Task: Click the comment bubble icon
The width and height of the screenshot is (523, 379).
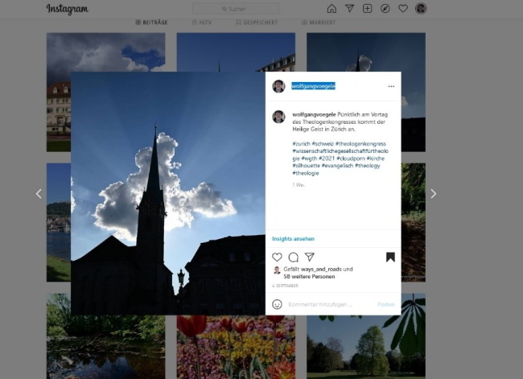Action: click(x=294, y=257)
